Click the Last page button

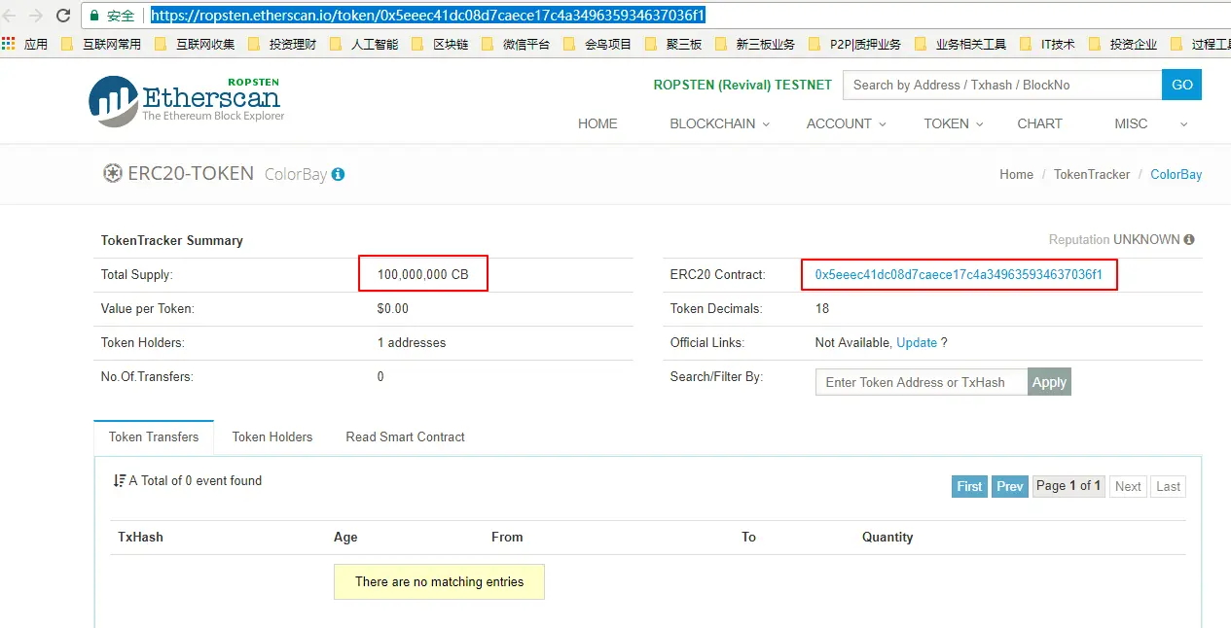point(1168,486)
